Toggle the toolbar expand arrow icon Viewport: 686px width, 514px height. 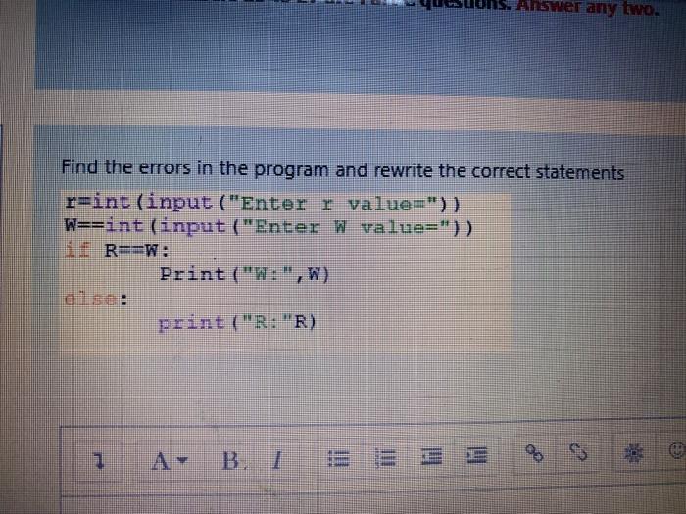[x=100, y=461]
